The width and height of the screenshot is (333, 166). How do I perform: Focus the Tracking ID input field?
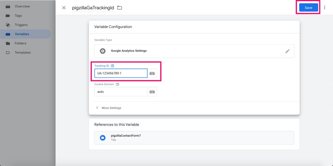(x=121, y=73)
